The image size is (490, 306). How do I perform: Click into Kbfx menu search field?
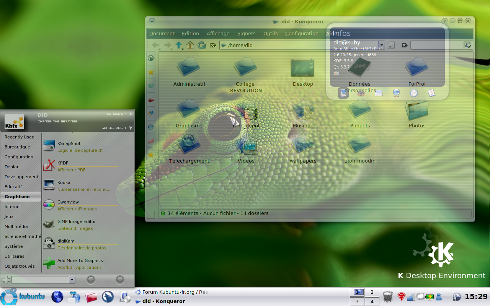(x=40, y=280)
